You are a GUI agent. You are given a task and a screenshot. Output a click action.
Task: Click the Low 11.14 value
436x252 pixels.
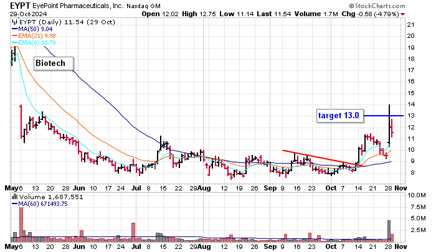tap(236, 14)
